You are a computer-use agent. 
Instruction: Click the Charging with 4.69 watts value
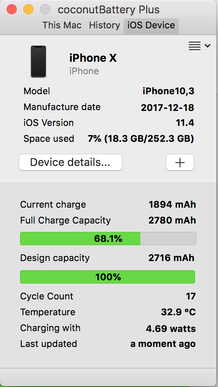[171, 329]
